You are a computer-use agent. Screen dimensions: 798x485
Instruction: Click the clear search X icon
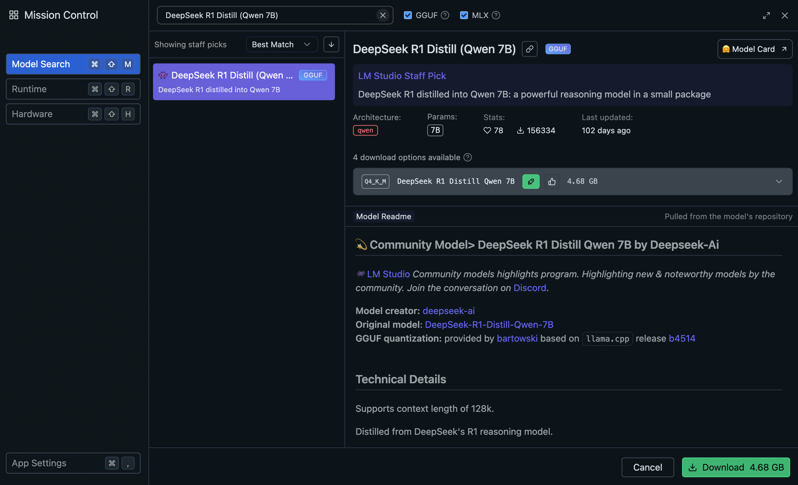tap(383, 15)
